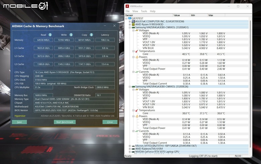Click the Currents icon under Samsung 33200A51
Screen dimensions: 261x164
click(x=137, y=72)
